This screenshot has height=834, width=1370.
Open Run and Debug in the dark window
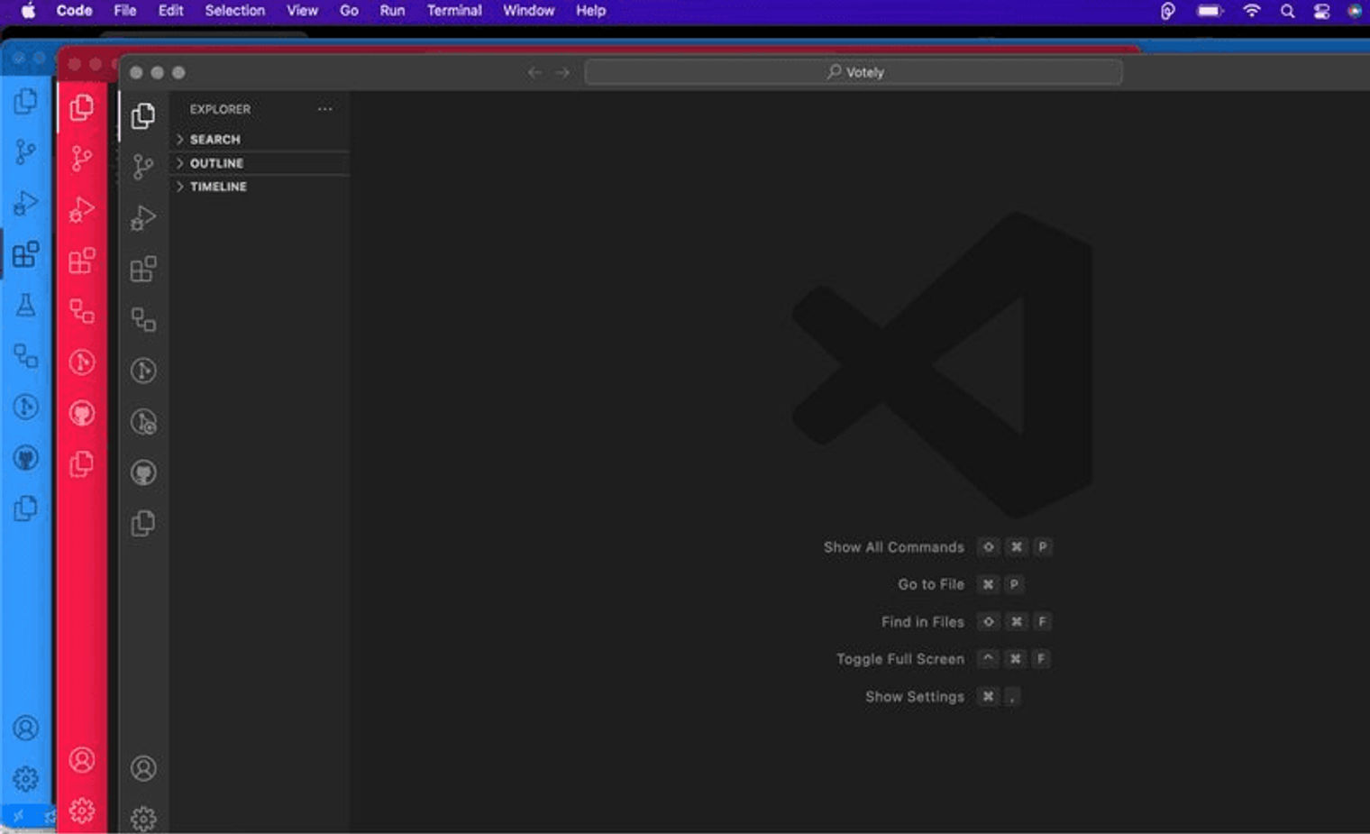tap(143, 218)
